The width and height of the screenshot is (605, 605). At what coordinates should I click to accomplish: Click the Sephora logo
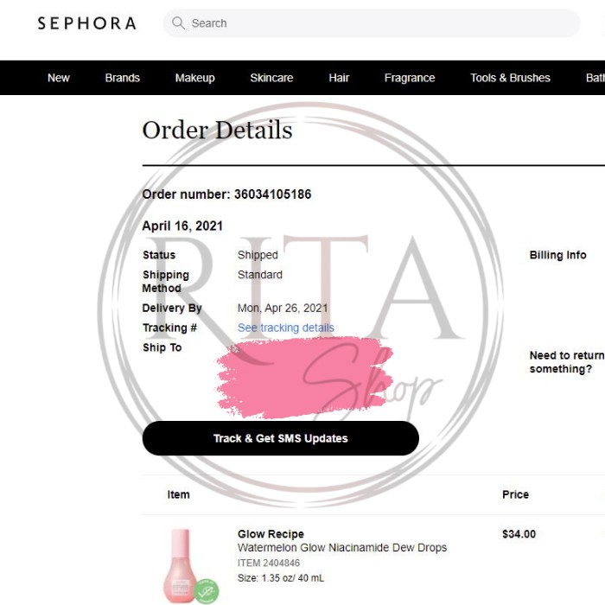point(86,23)
